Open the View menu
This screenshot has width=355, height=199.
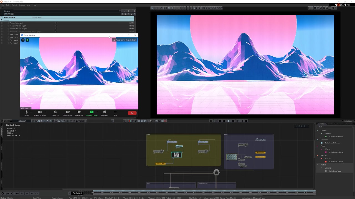coord(29,5)
